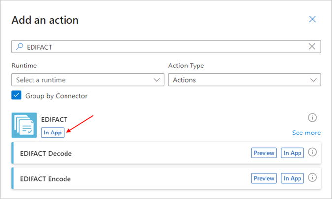Open the Runtime dropdown
The height and width of the screenshot is (199, 332).
click(x=88, y=80)
